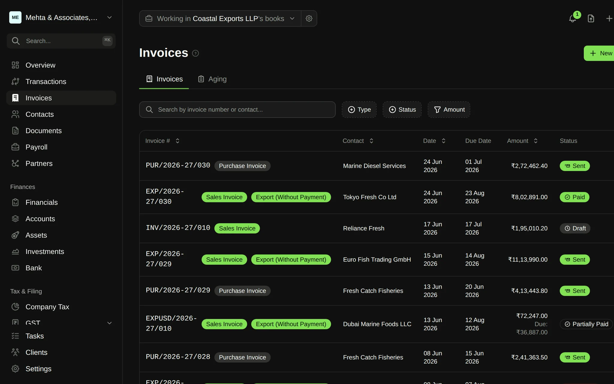Focus the sidebar Search field
This screenshot has height=384, width=614.
(61, 41)
